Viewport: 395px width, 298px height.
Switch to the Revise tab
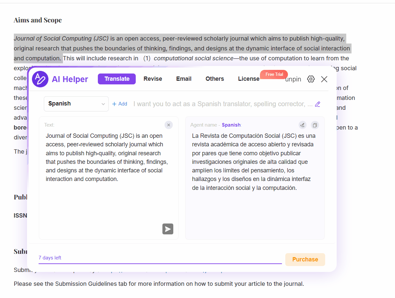coord(153,79)
